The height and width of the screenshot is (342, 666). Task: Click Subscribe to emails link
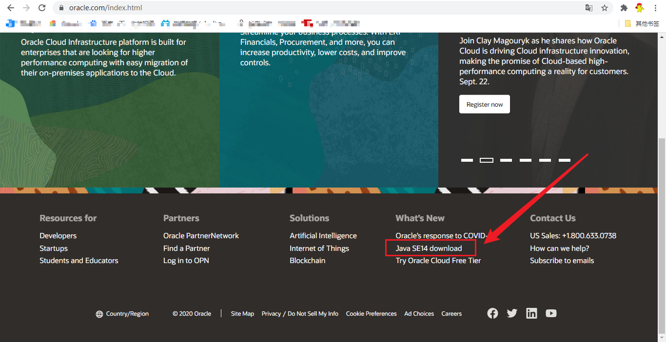[x=562, y=261]
